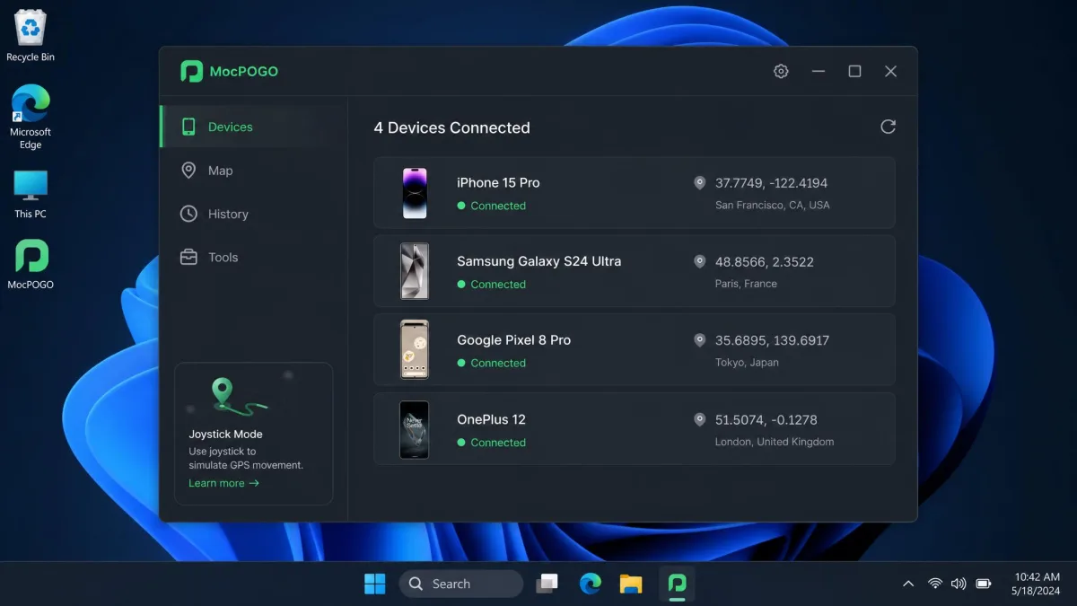Click the taskbar Search box
This screenshot has width=1077, height=606.
pyautogui.click(x=460, y=584)
